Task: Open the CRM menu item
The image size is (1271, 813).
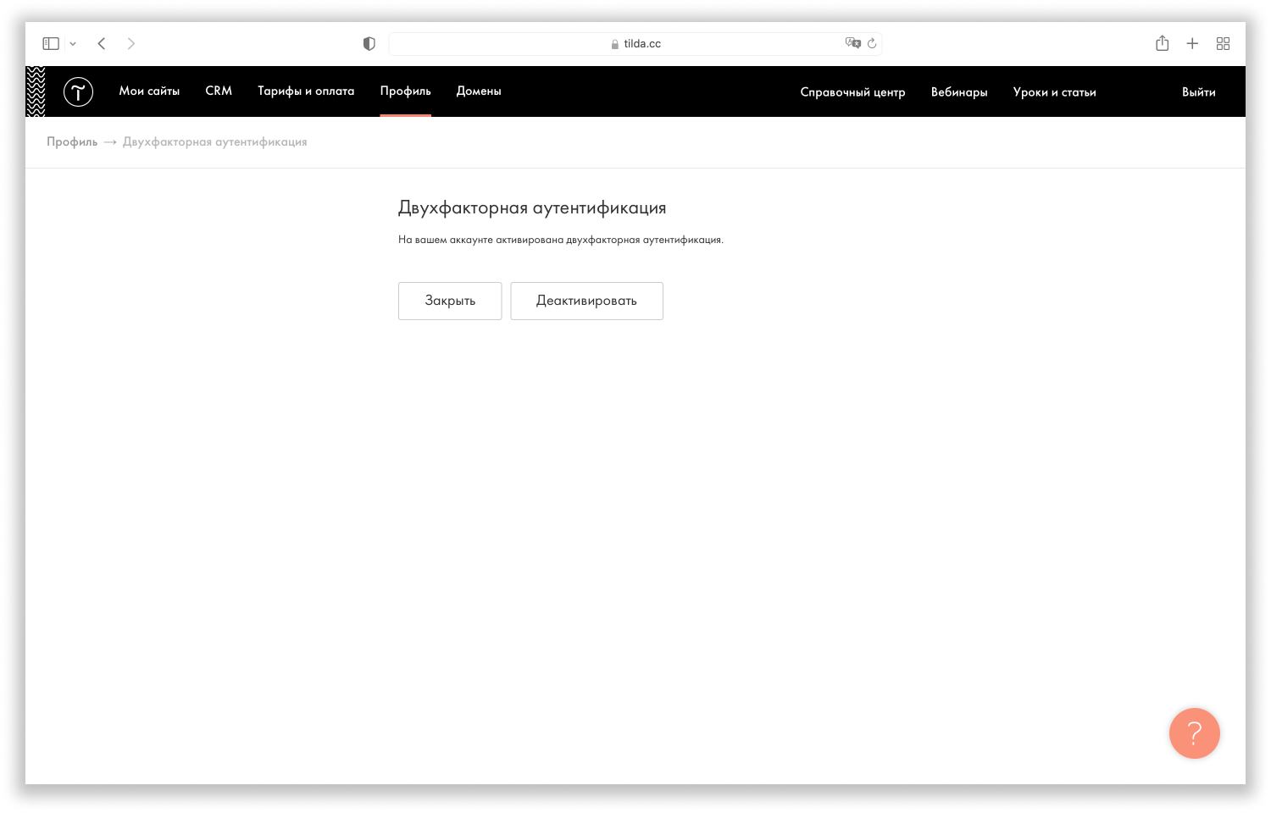Action: (219, 91)
